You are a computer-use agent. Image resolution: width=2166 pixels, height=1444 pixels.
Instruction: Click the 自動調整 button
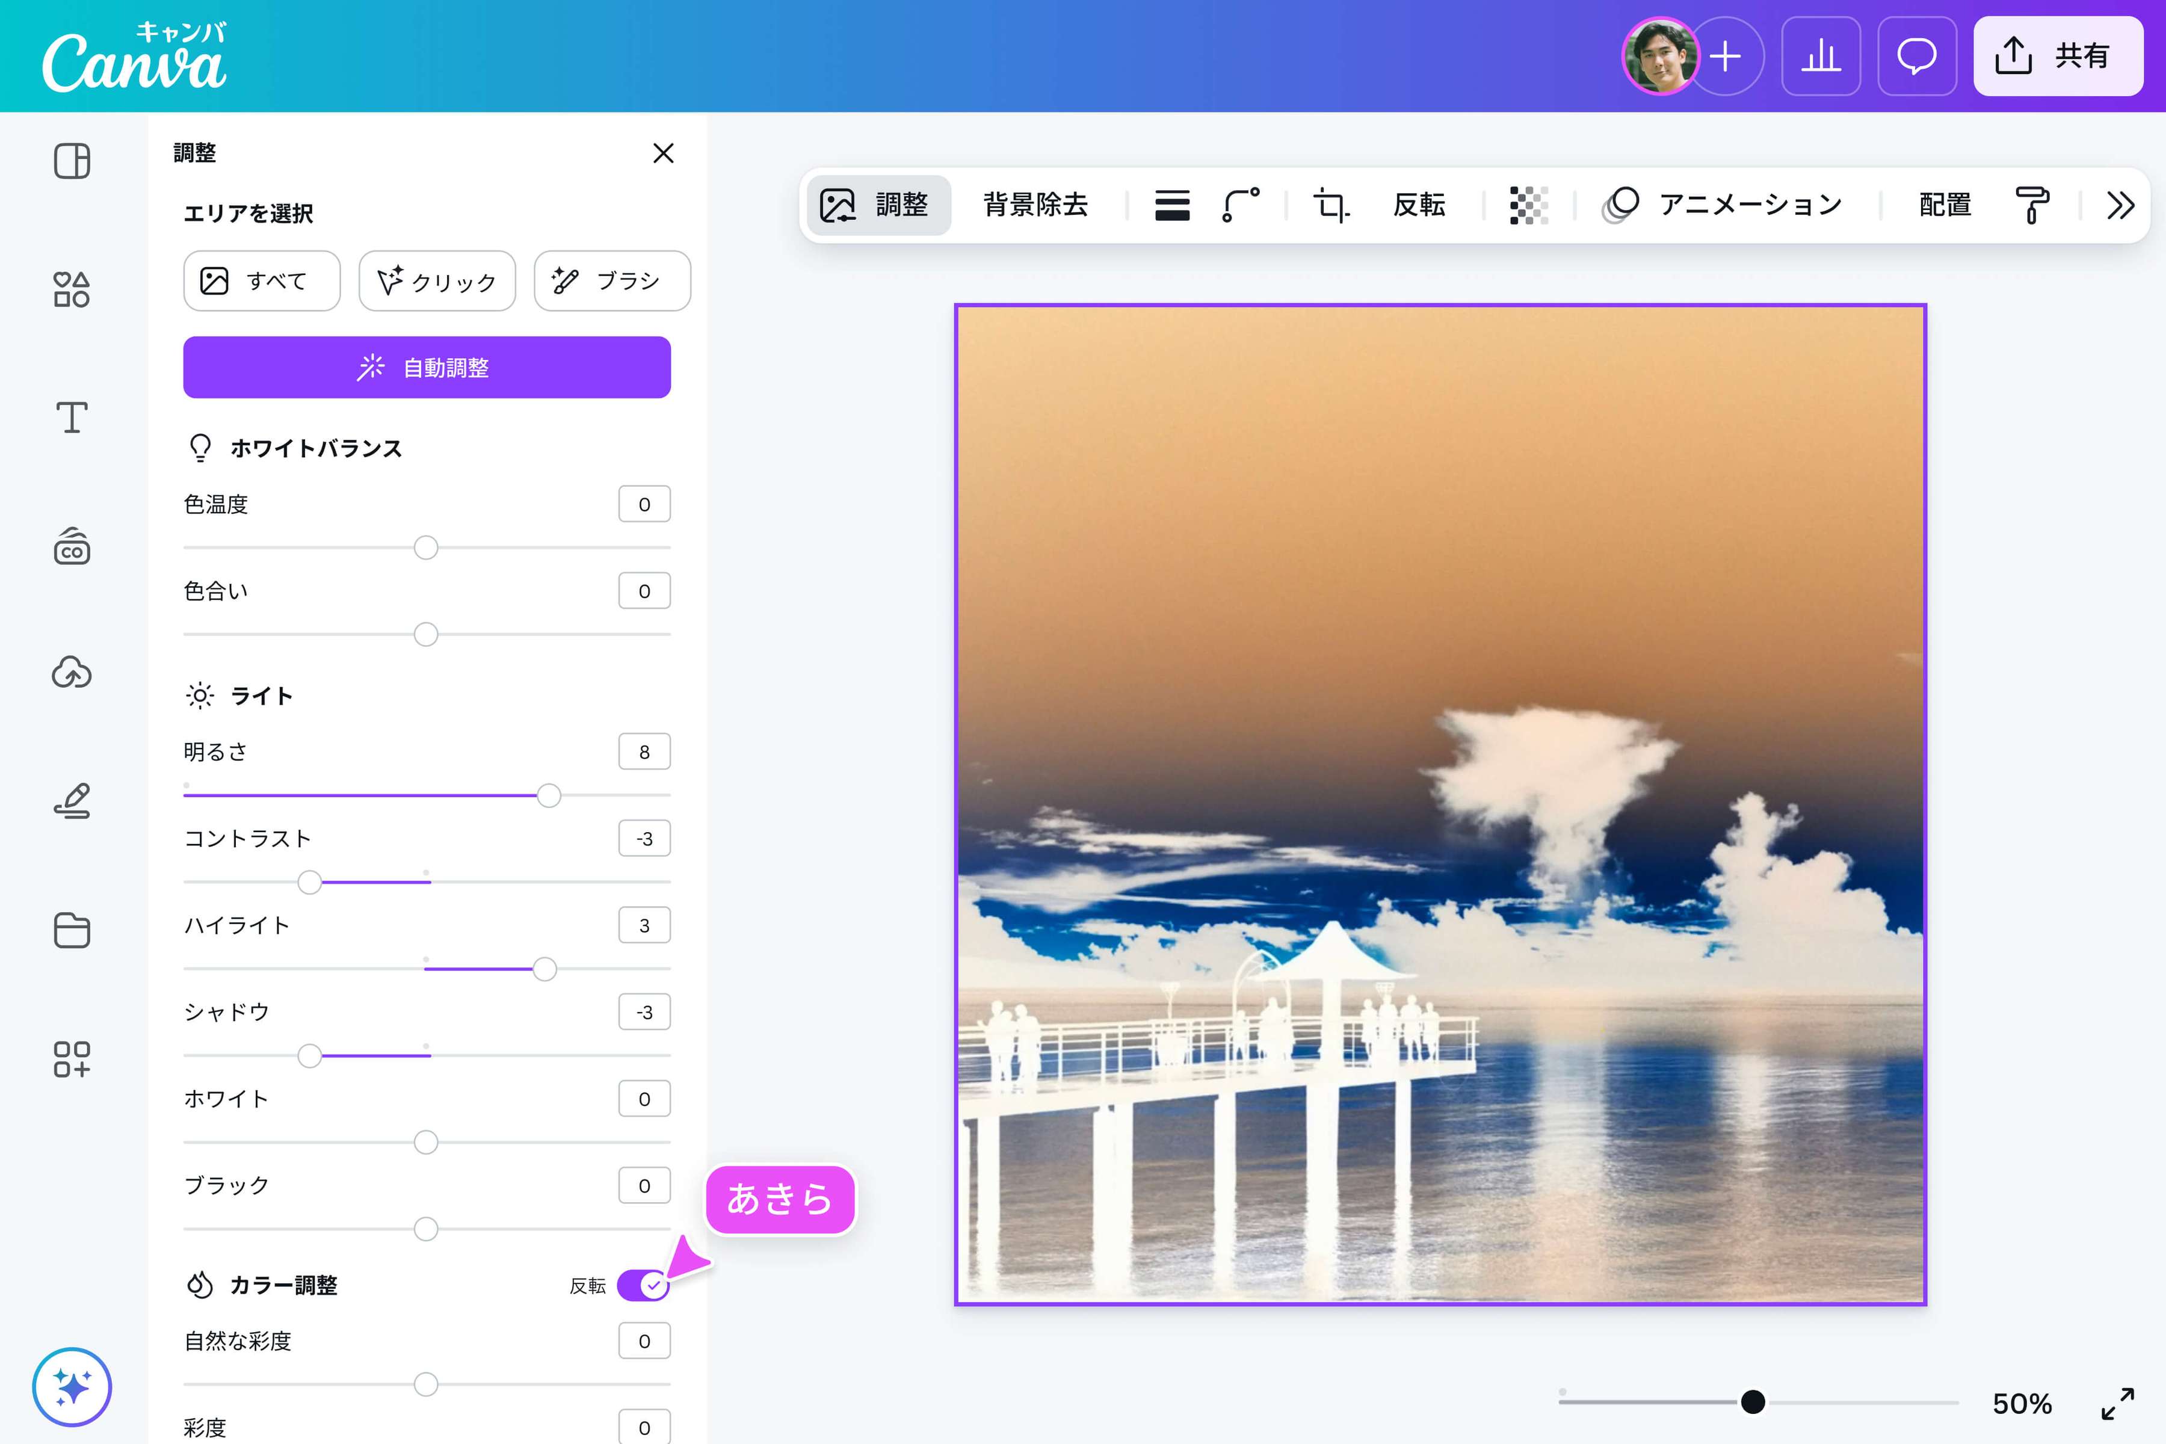[427, 368]
